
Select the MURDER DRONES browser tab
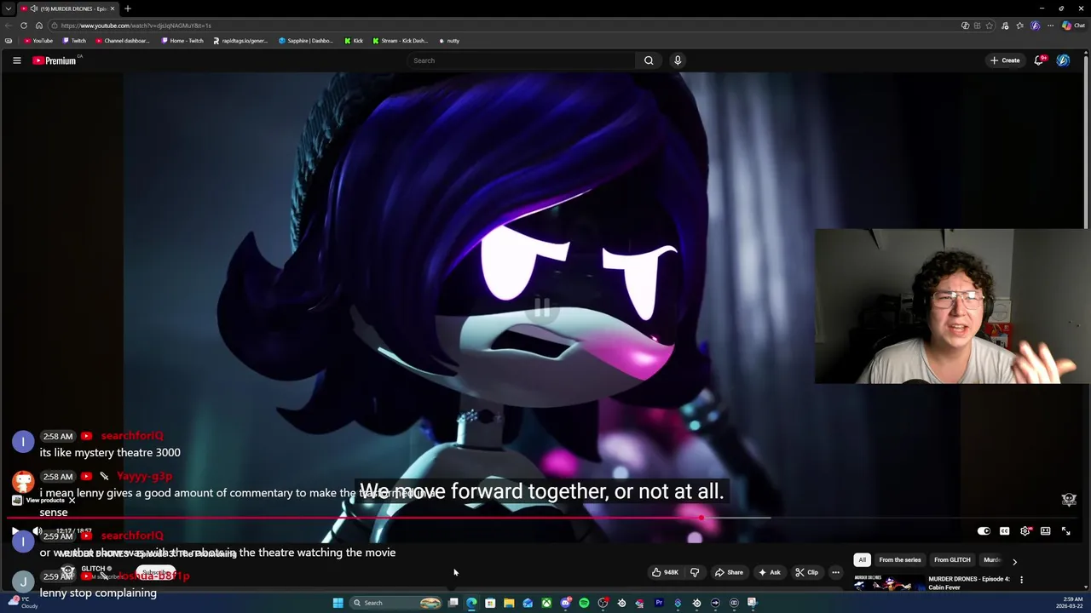click(x=70, y=9)
